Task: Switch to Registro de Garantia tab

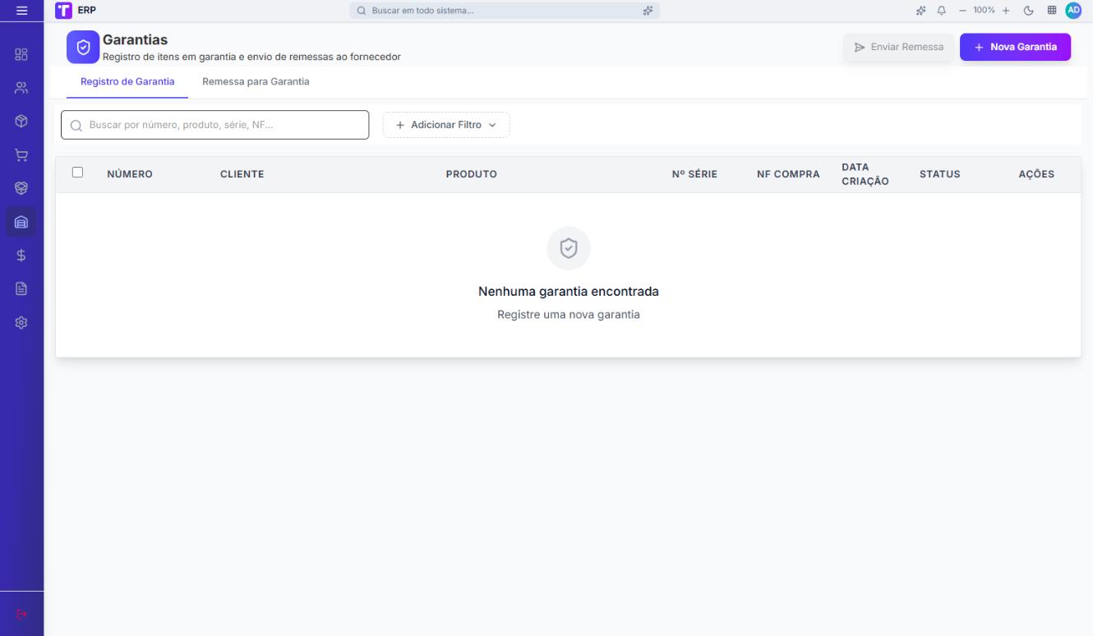Action: (x=127, y=82)
